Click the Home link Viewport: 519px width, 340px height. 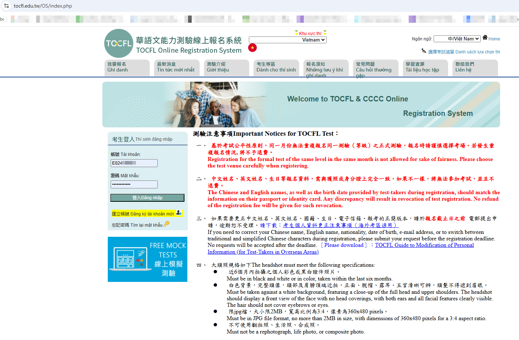[x=494, y=39]
